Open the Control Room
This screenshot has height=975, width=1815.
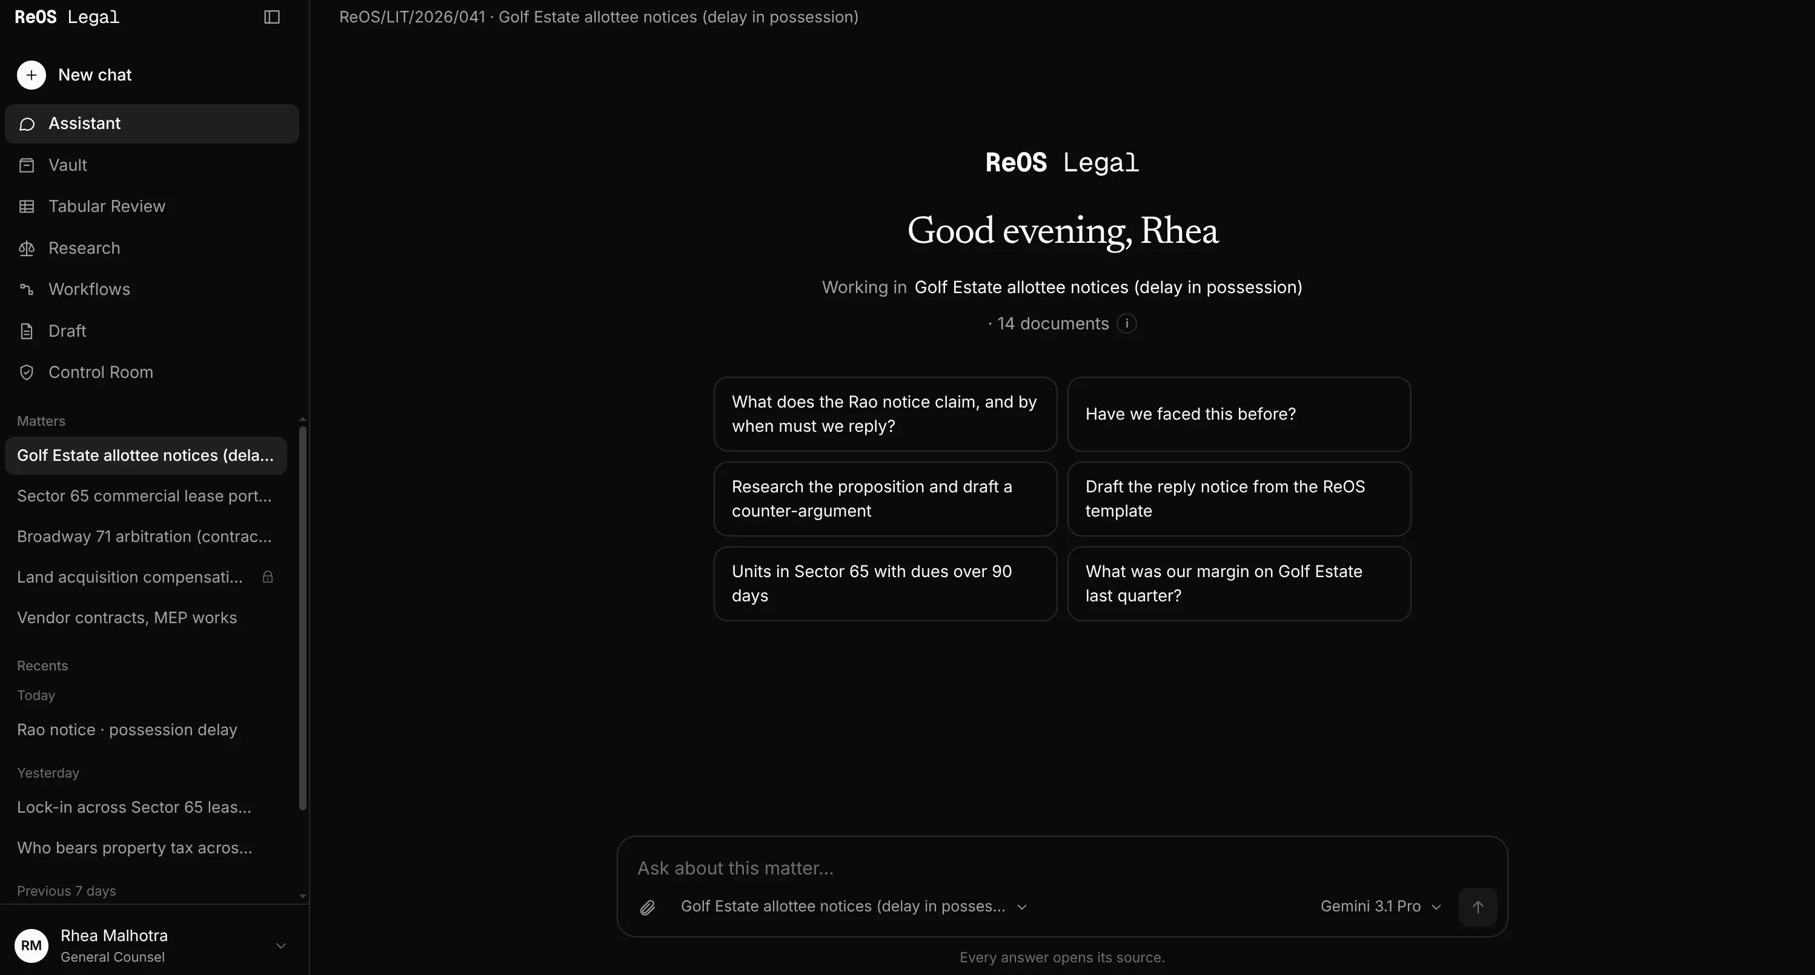click(152, 372)
